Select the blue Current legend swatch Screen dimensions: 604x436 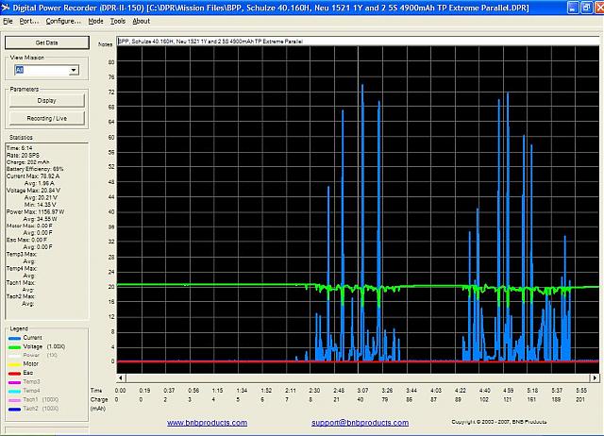point(13,337)
